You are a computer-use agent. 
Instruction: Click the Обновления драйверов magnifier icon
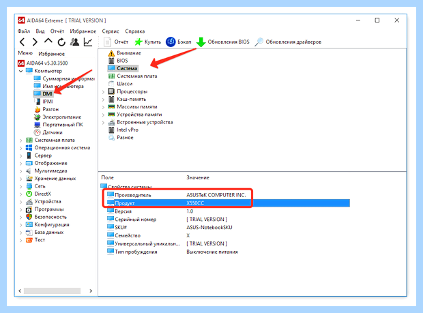[259, 42]
